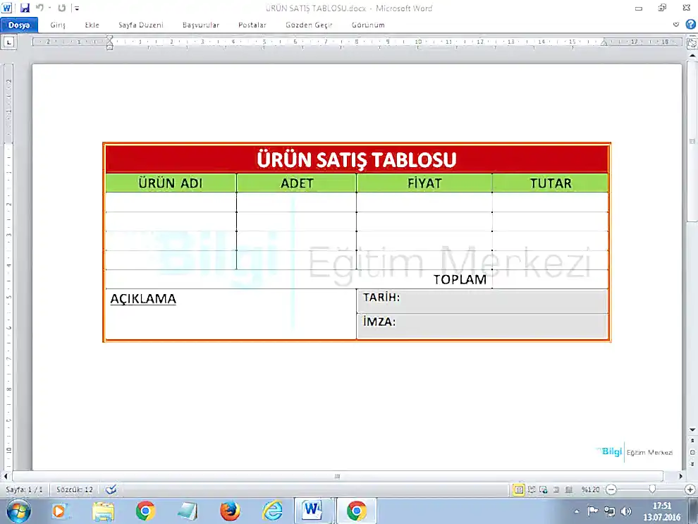Click the Undo icon in the title bar

click(x=41, y=8)
